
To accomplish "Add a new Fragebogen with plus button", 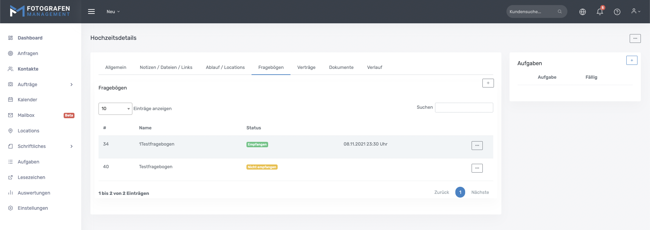I will click(x=488, y=83).
